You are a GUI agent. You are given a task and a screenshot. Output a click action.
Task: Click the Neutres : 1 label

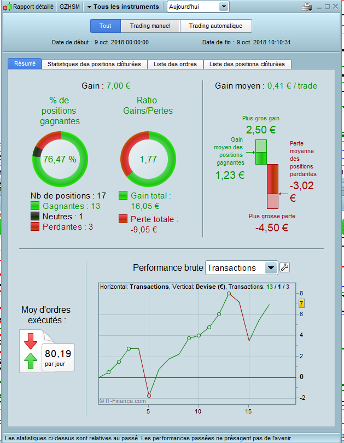click(63, 217)
